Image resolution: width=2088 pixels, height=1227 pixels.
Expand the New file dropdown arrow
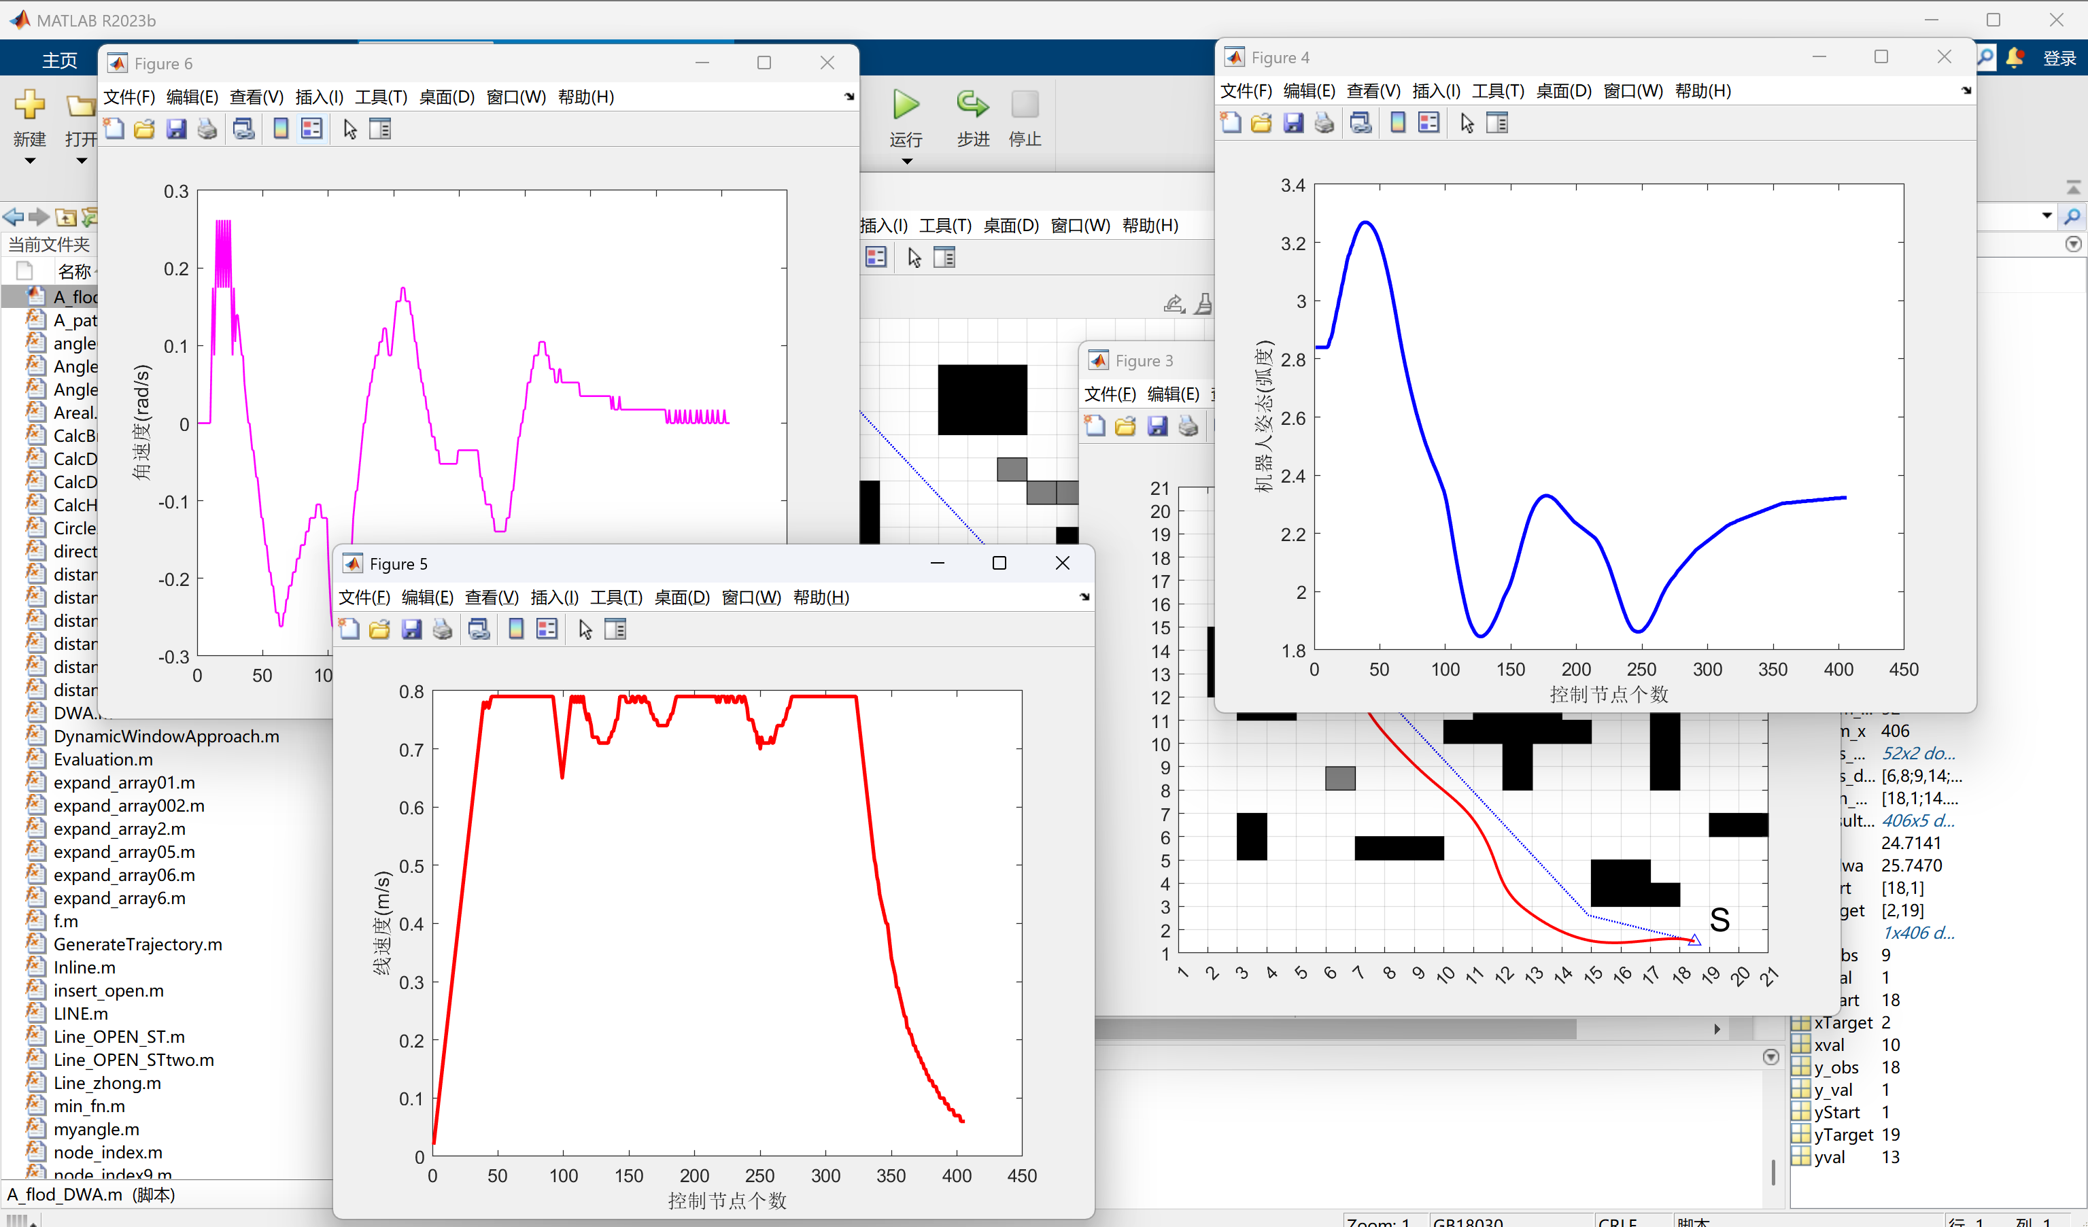point(30,162)
